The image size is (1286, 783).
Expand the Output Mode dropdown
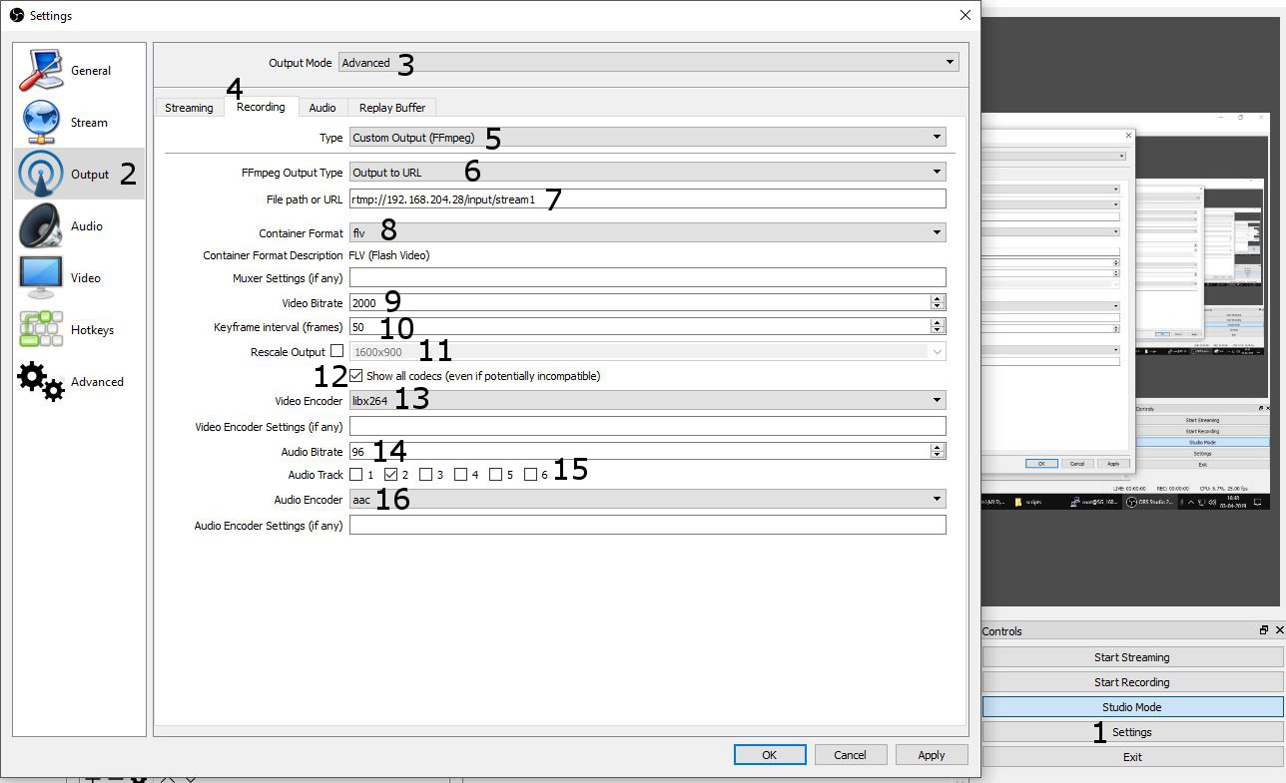coord(649,63)
